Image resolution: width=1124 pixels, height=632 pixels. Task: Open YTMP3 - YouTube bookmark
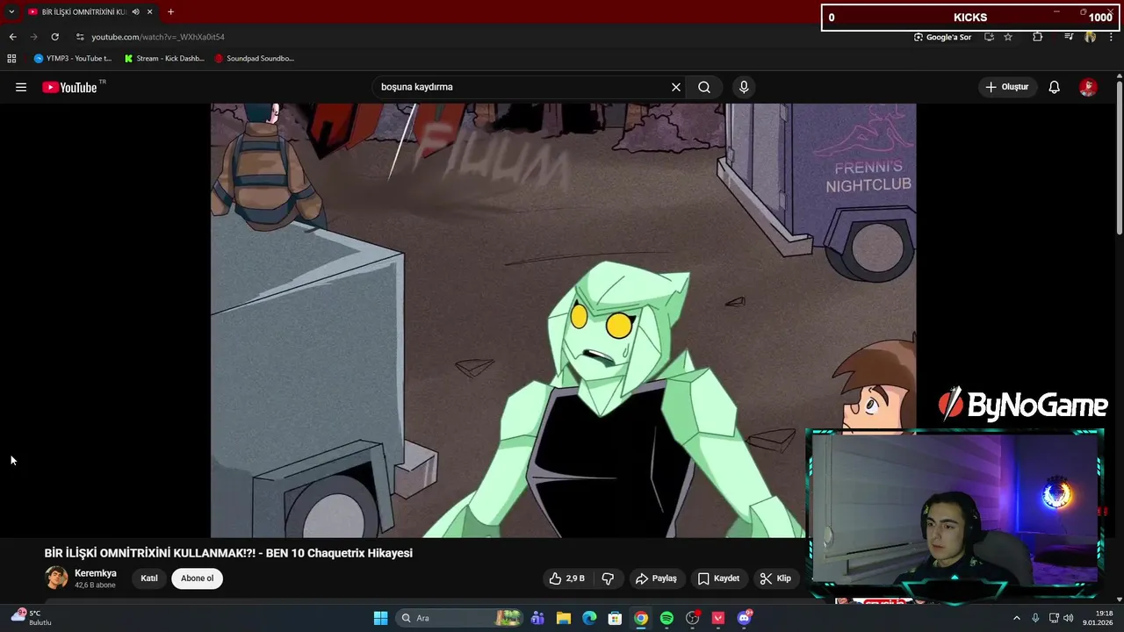pyautogui.click(x=73, y=59)
